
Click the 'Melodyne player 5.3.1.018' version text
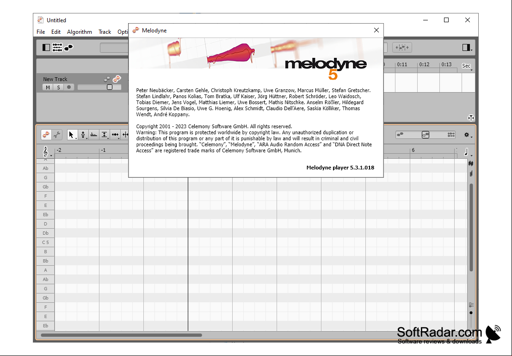[340, 168]
